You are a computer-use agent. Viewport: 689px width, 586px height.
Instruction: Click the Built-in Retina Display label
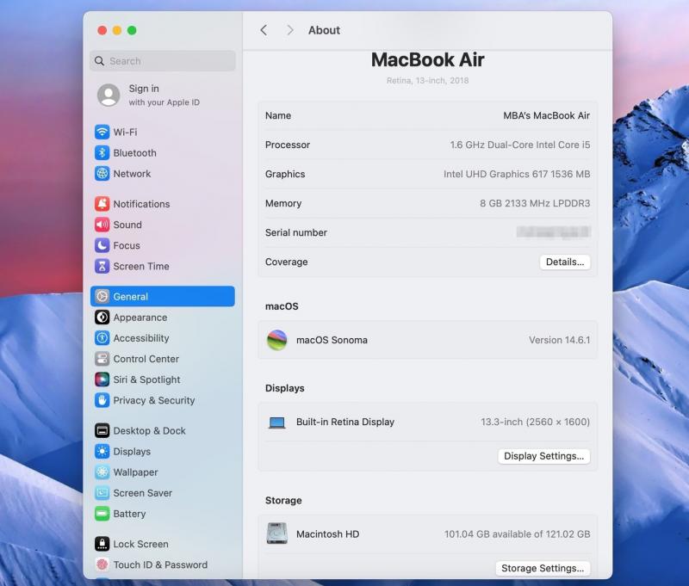(345, 422)
